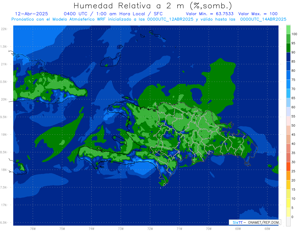The width and height of the screenshot is (300, 232).
Task: Click the "18N" latitude axis label
Action: click(4, 170)
